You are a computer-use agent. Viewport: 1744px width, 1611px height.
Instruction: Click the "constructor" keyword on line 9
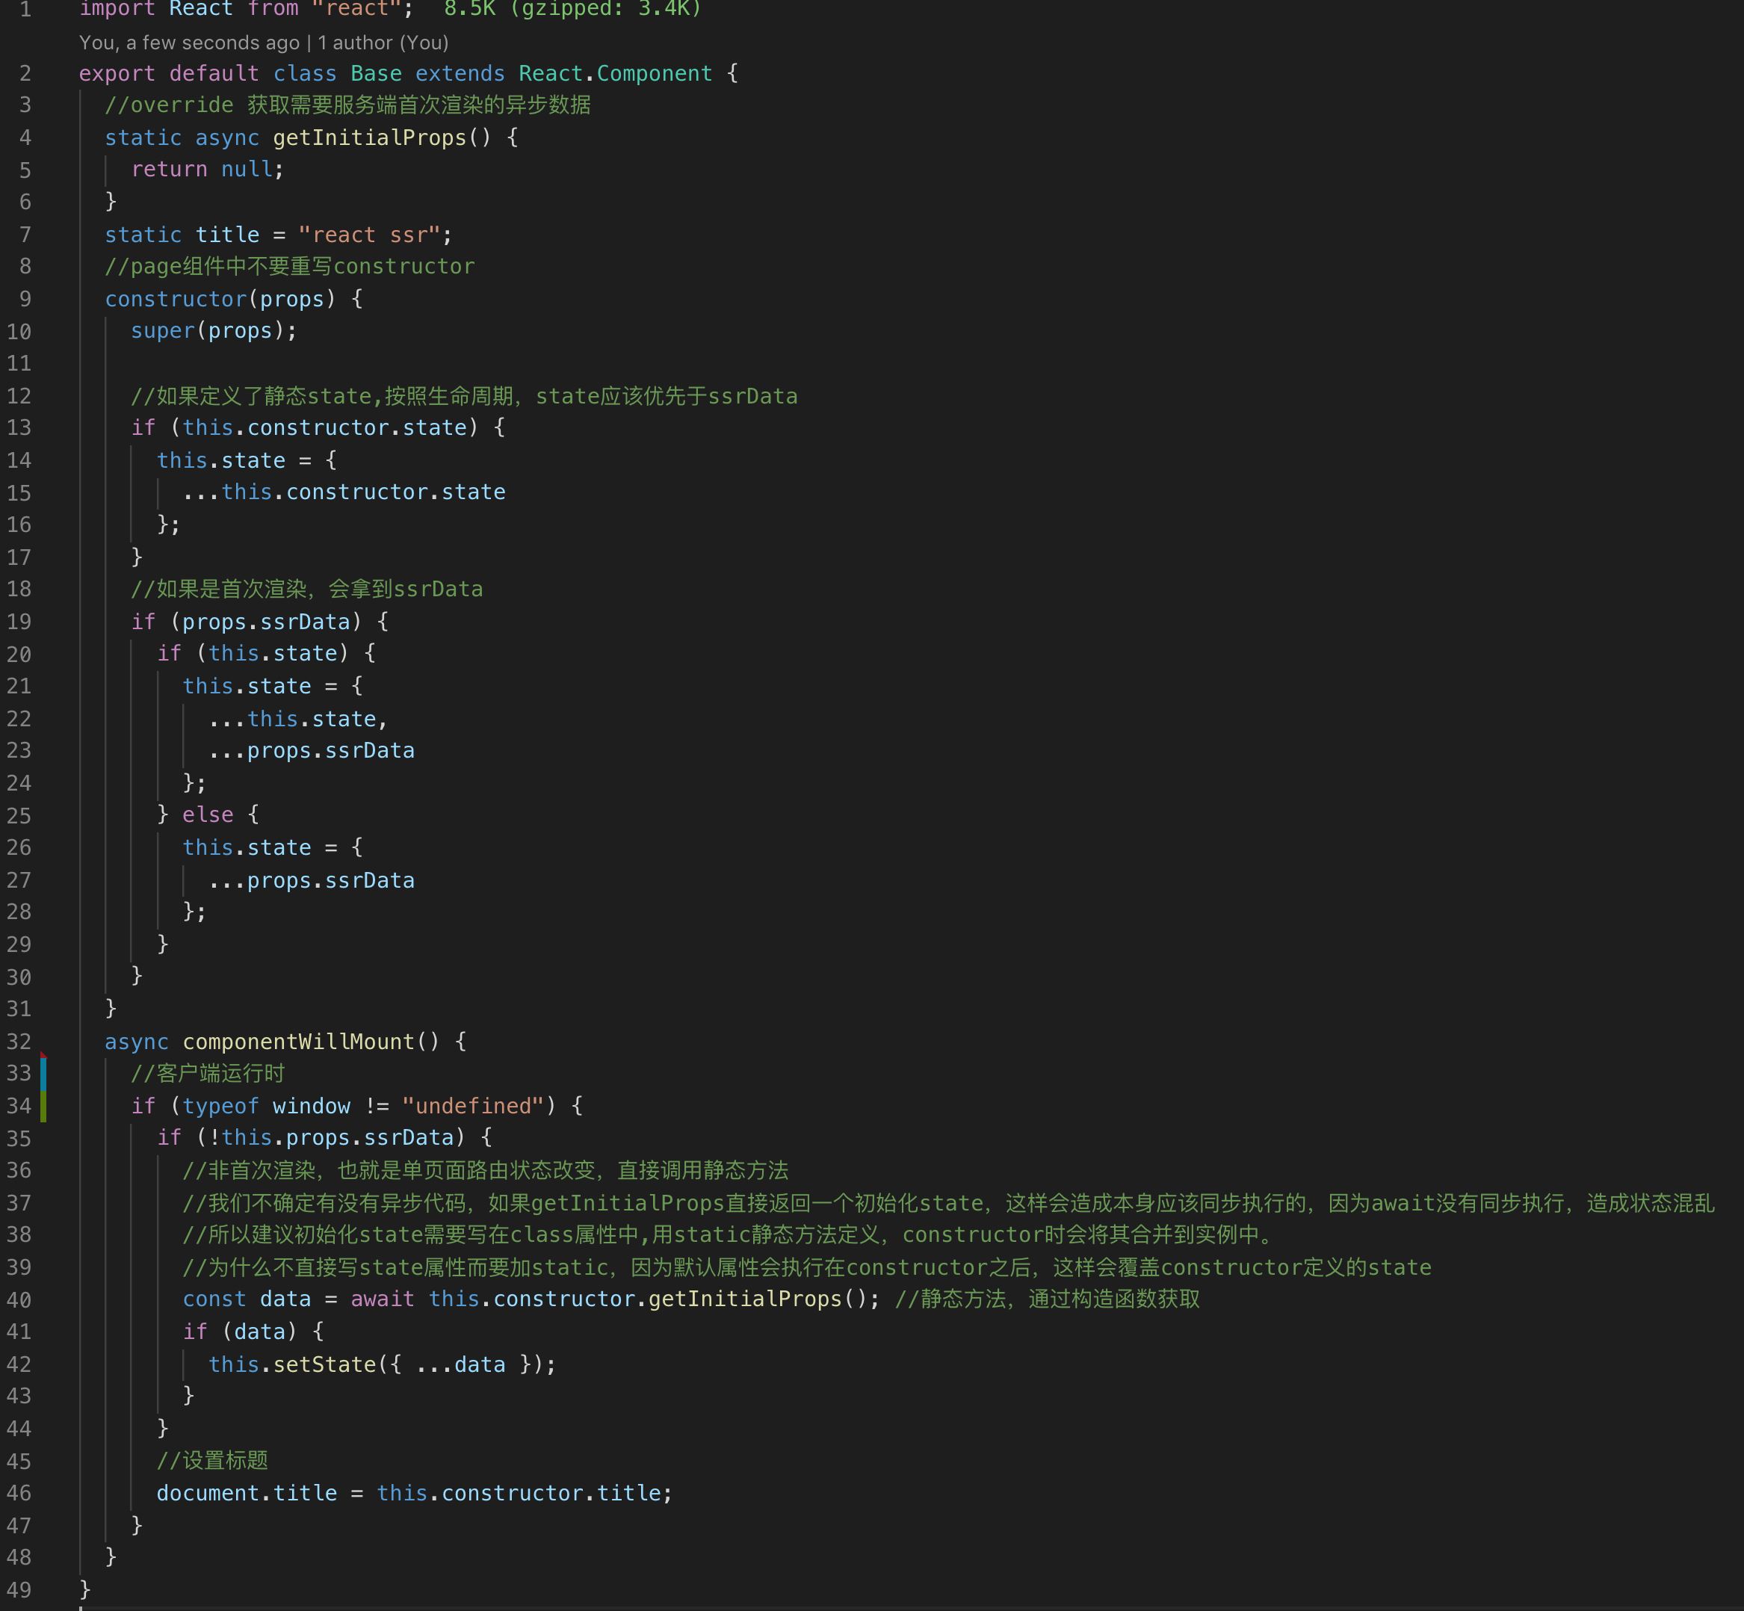(176, 299)
